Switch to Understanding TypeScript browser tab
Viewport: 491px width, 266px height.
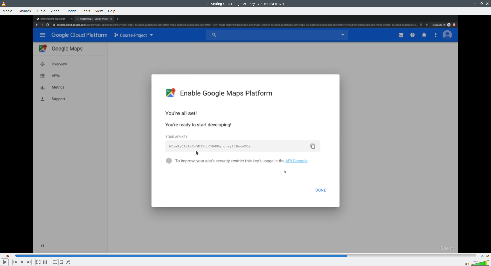tap(53, 19)
